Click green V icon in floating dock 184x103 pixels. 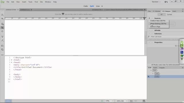point(182,59)
